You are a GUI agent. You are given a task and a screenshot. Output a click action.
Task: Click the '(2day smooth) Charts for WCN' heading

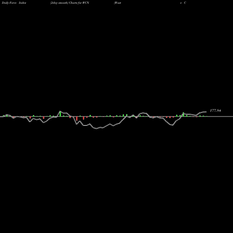click(69, 3)
